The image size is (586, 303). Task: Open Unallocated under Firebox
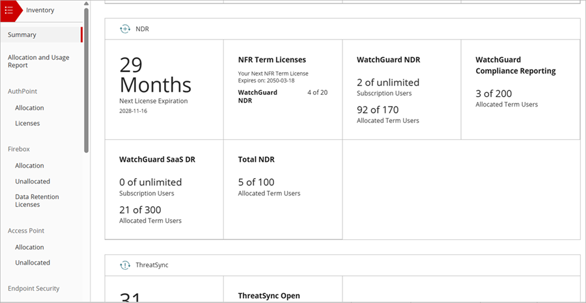(x=33, y=181)
